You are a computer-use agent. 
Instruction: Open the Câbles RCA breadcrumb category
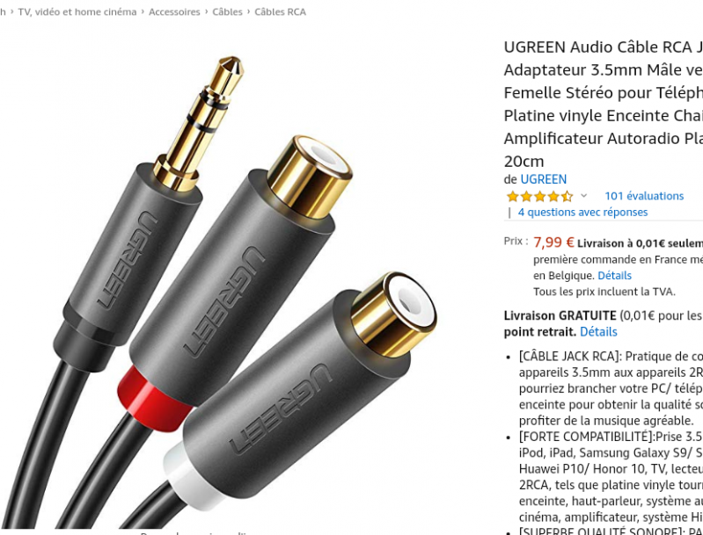[280, 12]
